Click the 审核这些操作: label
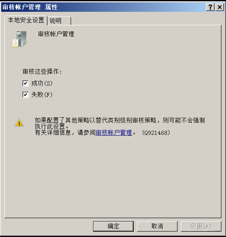The image size is (226, 237). 42,72
